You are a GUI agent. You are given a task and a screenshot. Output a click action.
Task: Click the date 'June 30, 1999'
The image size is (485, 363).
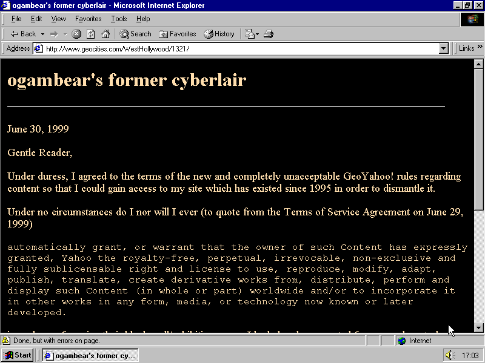pos(38,129)
